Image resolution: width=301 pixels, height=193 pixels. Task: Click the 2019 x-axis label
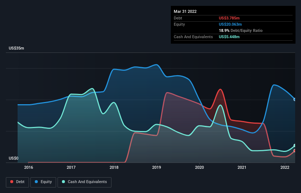(157, 167)
